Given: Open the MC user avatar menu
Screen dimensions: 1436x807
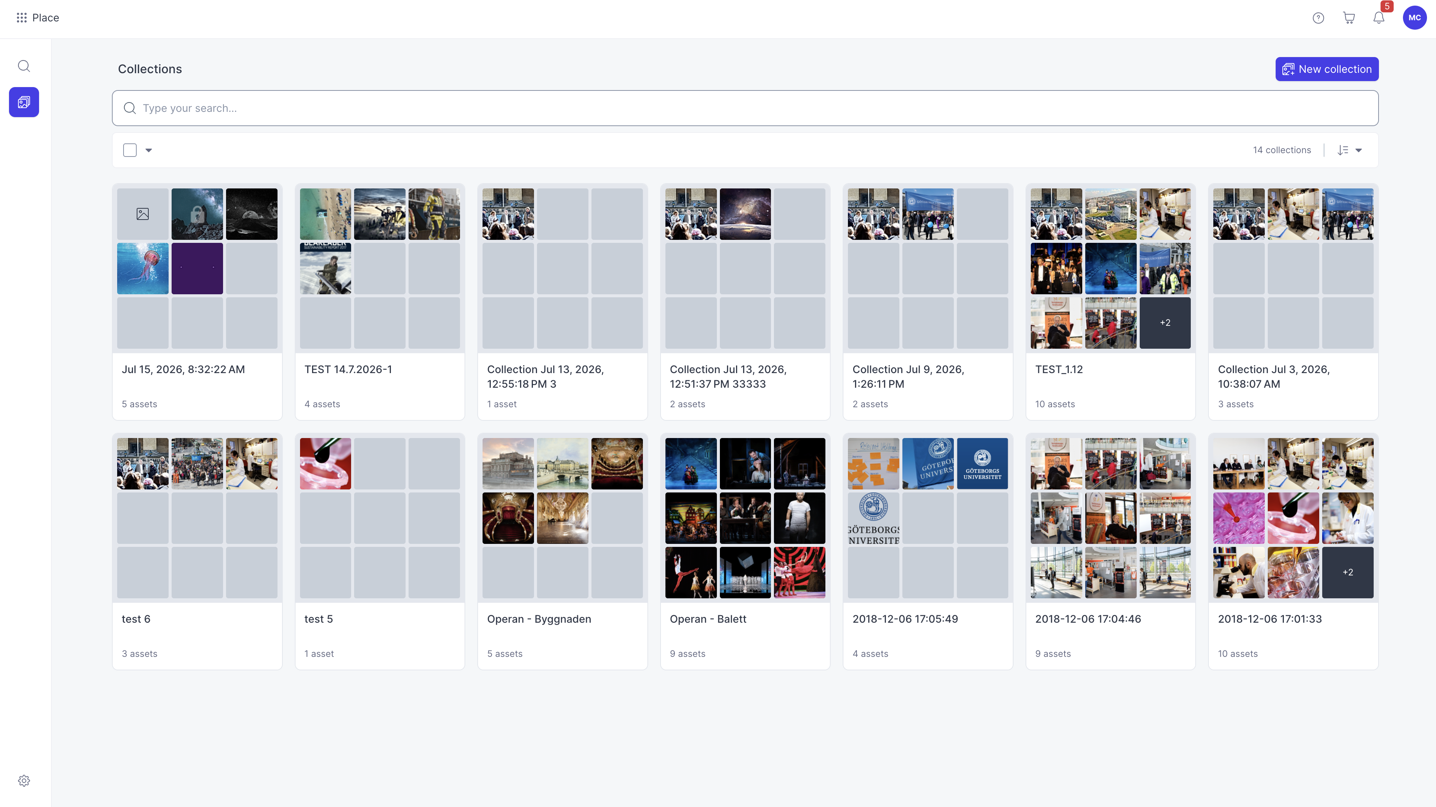Looking at the screenshot, I should (1414, 18).
